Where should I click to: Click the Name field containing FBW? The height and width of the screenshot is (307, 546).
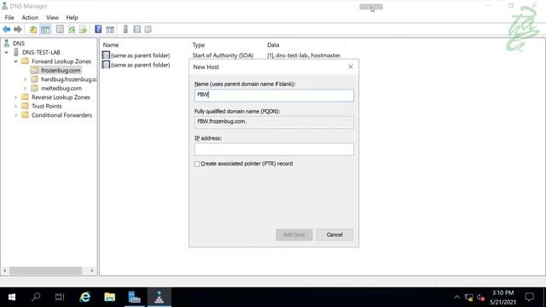pos(274,96)
